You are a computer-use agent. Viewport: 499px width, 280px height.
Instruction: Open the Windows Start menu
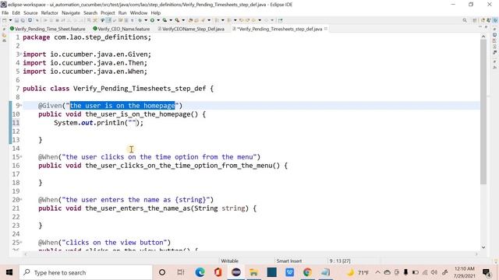coord(9,272)
